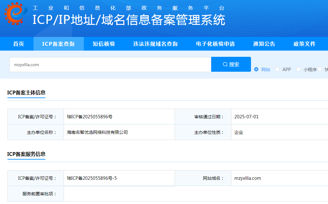This screenshot has width=328, height=204.
Task: Click the 审核通过日期 label cell
Action: (203, 117)
